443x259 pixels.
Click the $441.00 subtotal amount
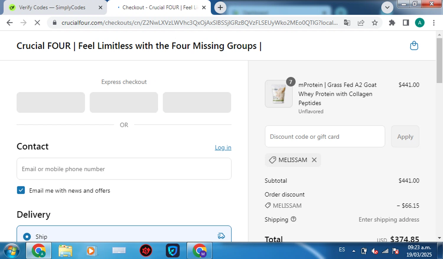coord(409,181)
